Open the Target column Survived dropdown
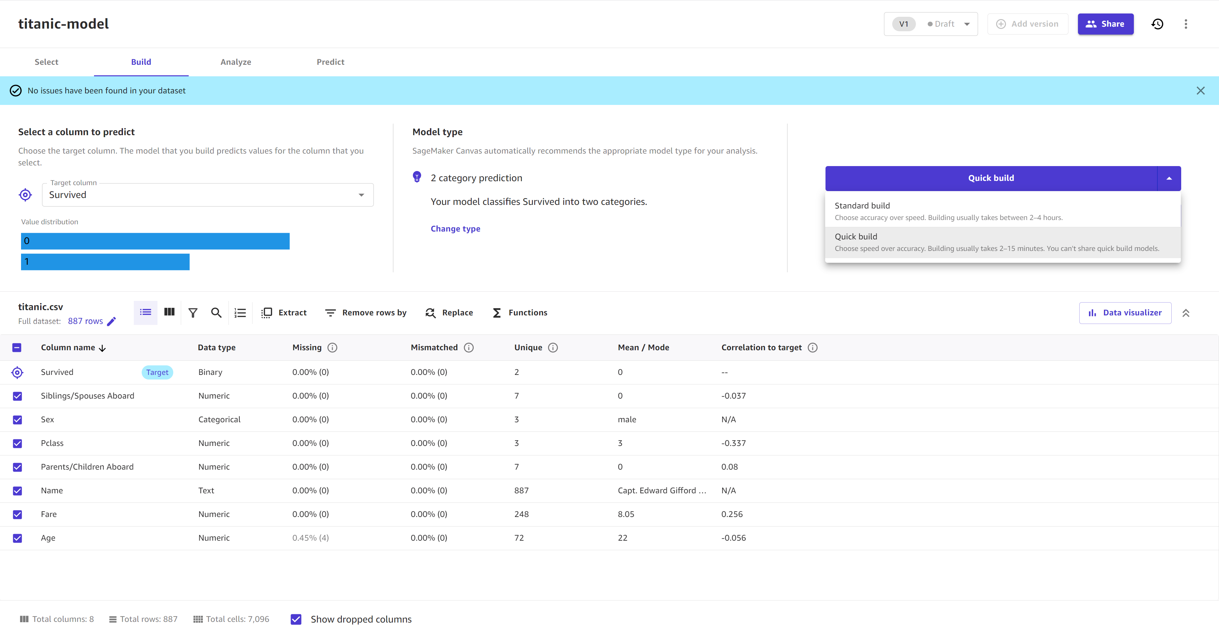Viewport: 1219px width, 638px height. (x=361, y=194)
